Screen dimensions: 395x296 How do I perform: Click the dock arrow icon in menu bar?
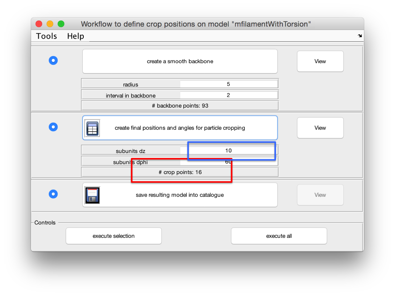(360, 36)
